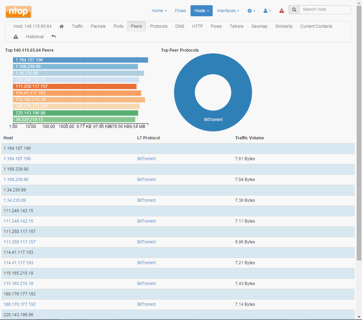This screenshot has width=362, height=320.
Task: Open host link 114.41.117.193 in table
Action: tap(18, 263)
